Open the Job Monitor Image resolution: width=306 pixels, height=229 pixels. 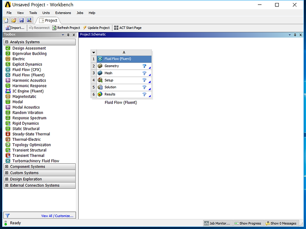[x=218, y=223]
